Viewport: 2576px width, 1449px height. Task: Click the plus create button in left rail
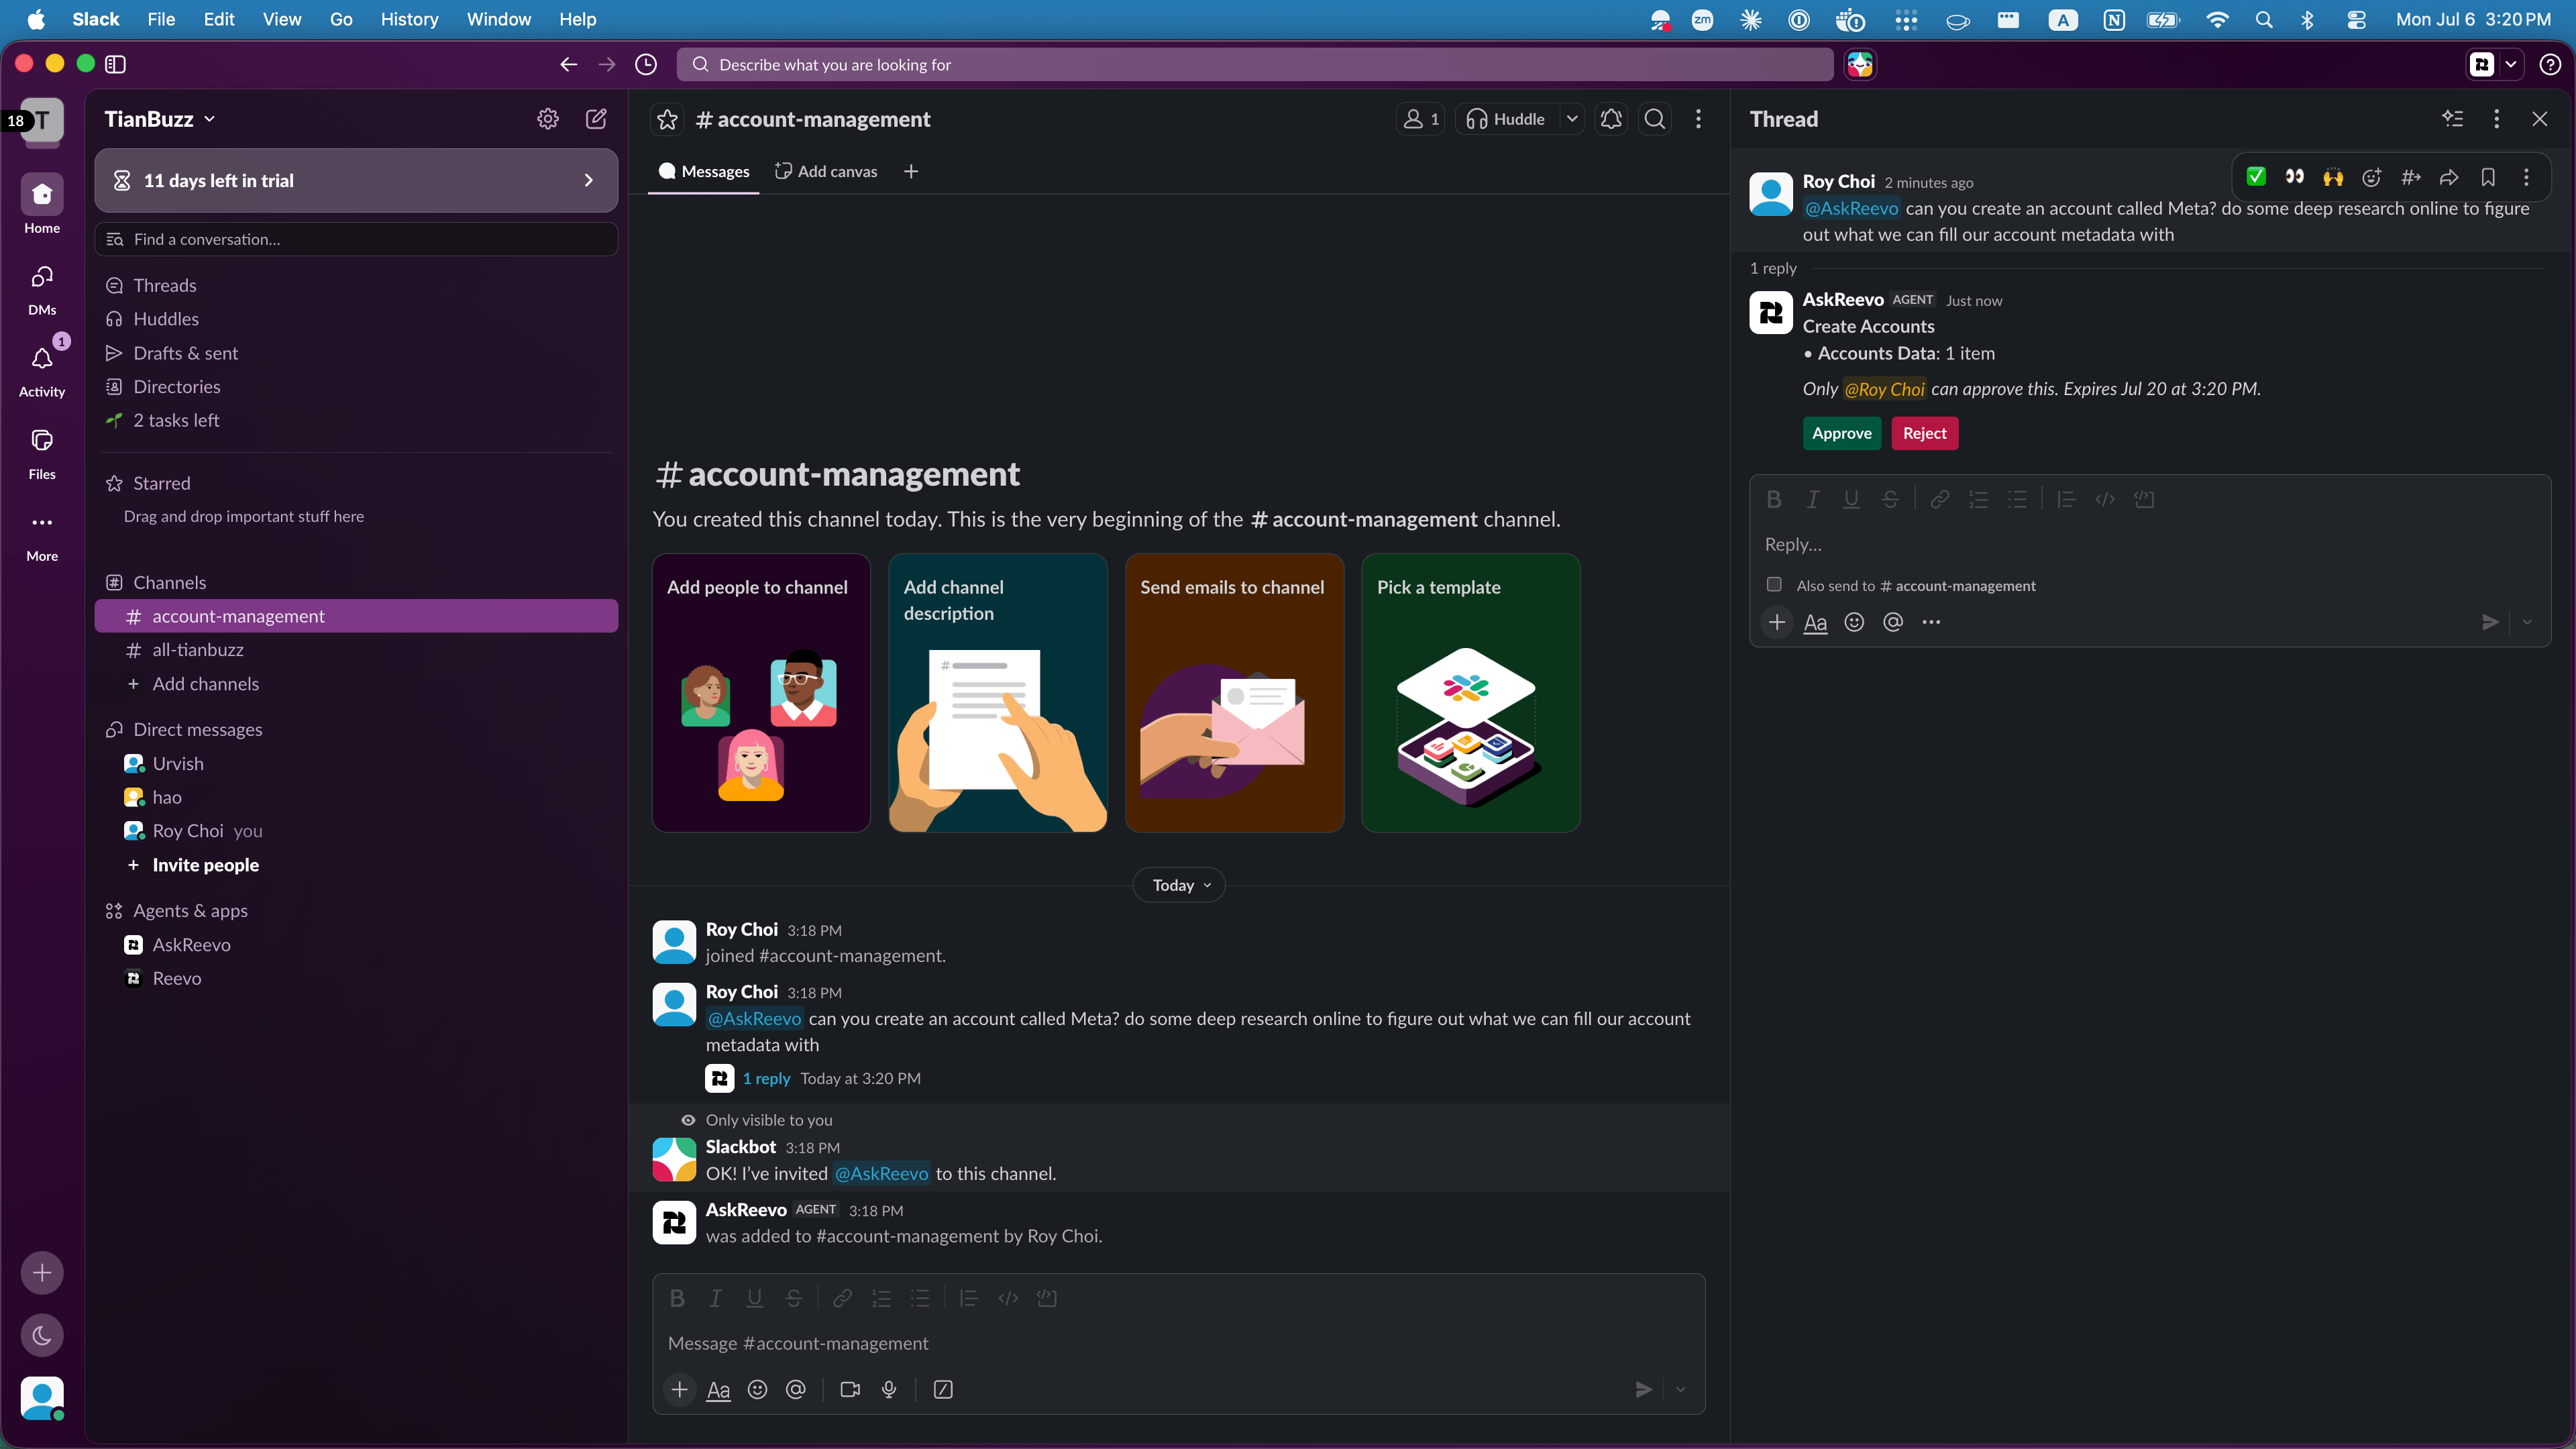(x=42, y=1272)
